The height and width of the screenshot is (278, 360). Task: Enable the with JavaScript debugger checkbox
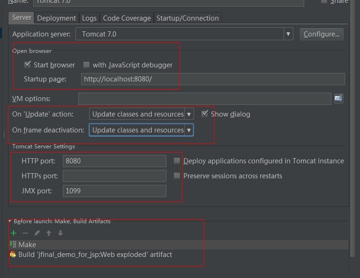(86, 65)
